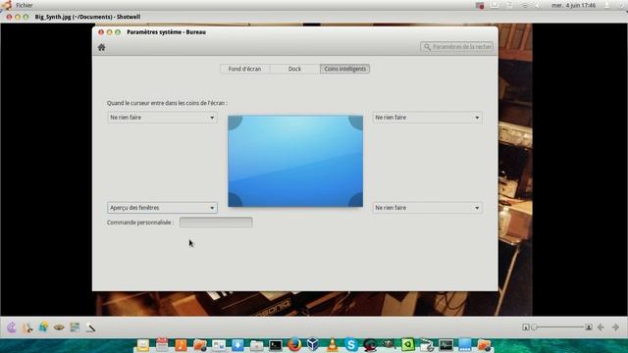Click the zoom-in icon right of slider
This screenshot has width=628, height=353.
click(589, 328)
